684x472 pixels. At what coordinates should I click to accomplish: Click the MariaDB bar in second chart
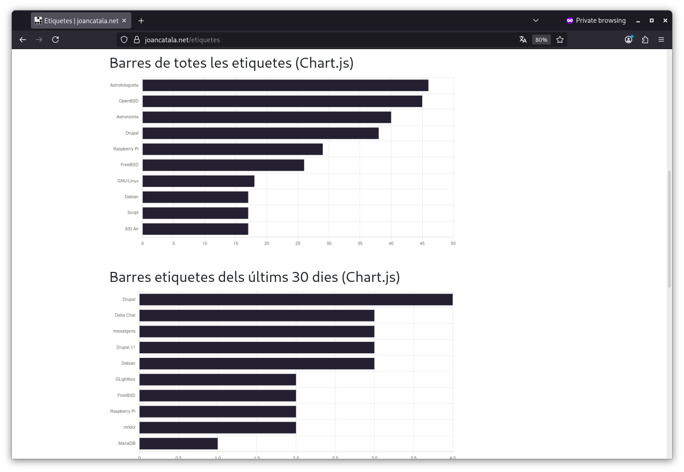tap(178, 443)
